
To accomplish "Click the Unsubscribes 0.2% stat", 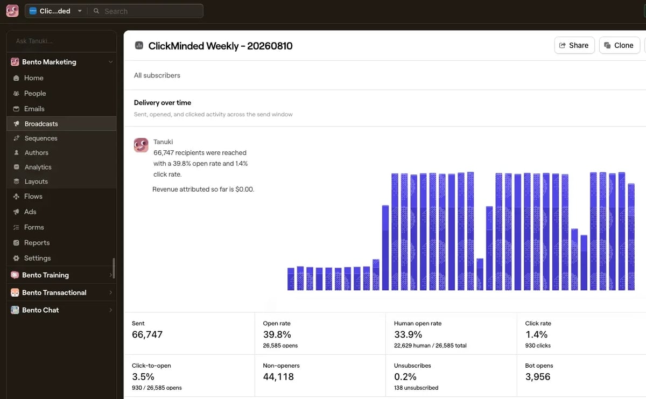I will [x=451, y=376].
